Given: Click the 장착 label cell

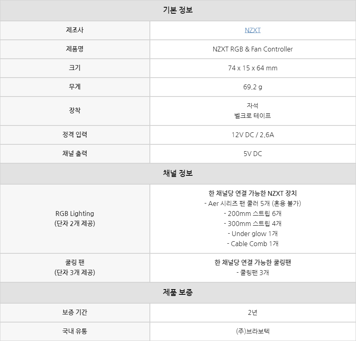Looking at the screenshot, I should coord(75,111).
